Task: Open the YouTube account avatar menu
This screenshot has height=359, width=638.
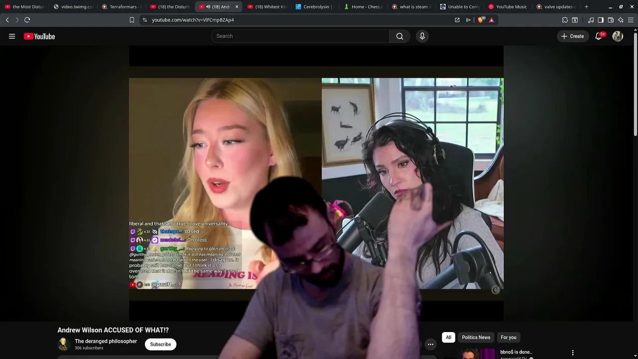Action: pyautogui.click(x=618, y=36)
